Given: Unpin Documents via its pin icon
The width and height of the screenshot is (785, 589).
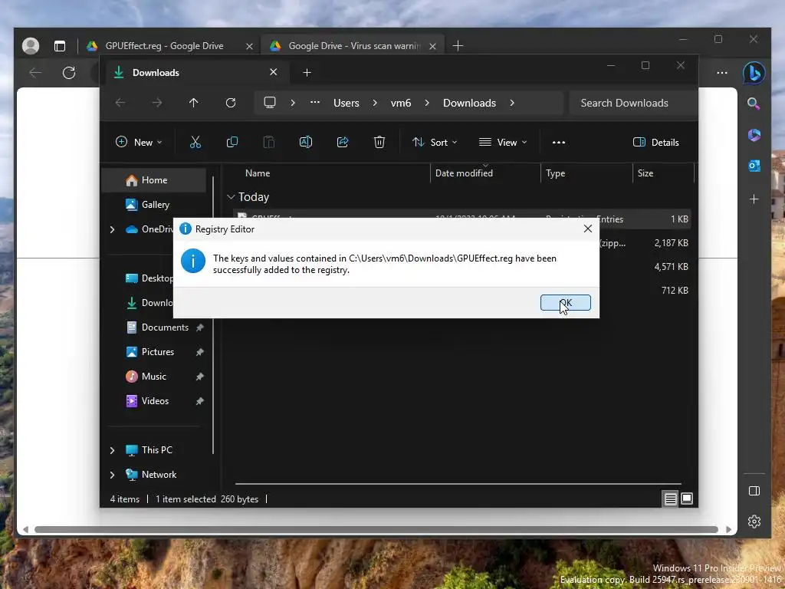Looking at the screenshot, I should pos(200,327).
